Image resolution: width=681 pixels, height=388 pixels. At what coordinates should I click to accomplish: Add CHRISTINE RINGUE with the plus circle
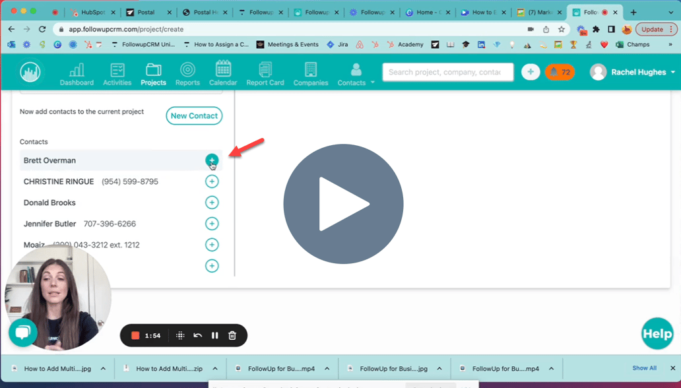(x=212, y=181)
